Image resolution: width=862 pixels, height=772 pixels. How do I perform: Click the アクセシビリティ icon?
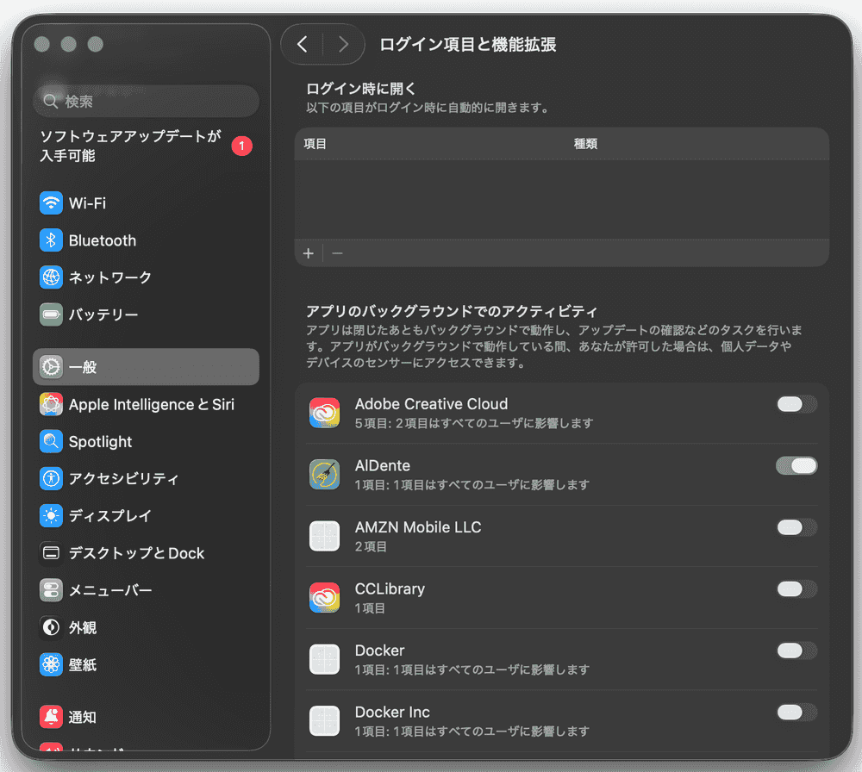pos(51,478)
